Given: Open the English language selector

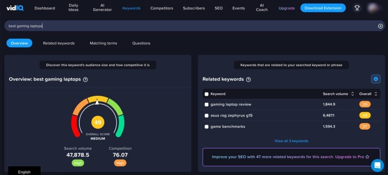Looking at the screenshot, I should (24, 172).
